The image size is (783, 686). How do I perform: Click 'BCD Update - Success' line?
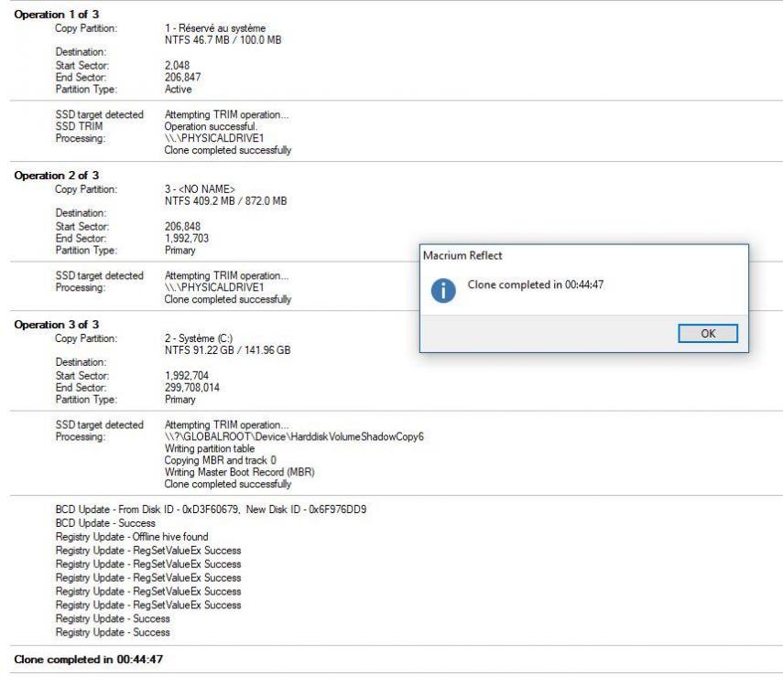(x=105, y=523)
